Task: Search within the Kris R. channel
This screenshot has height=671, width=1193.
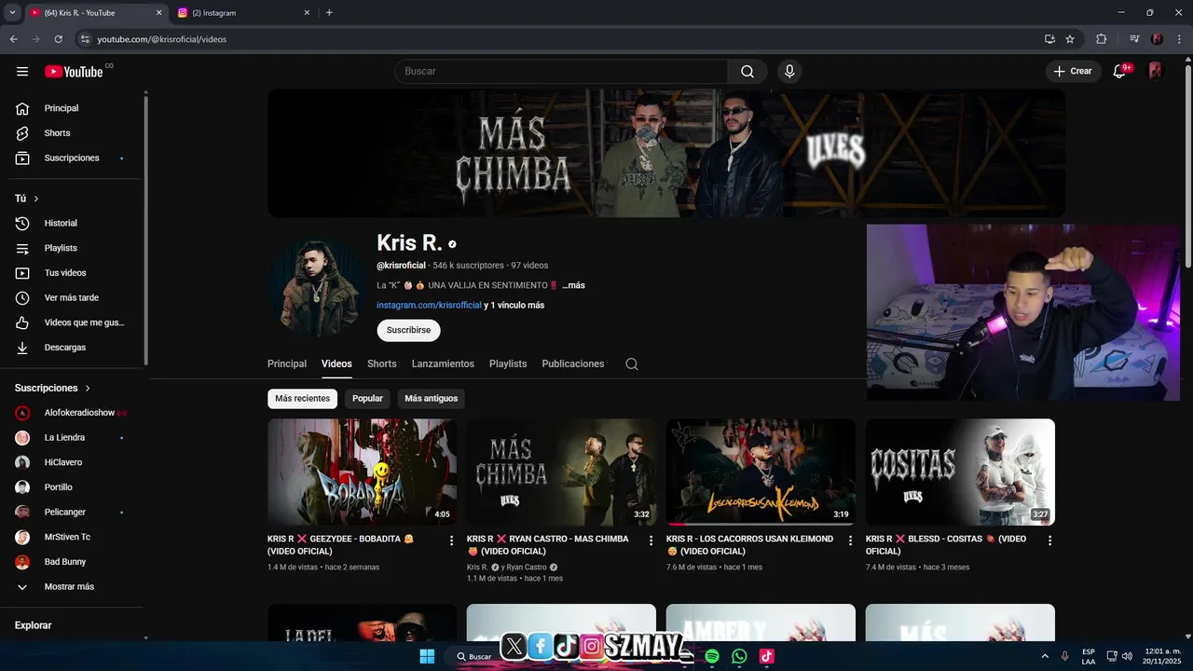Action: point(632,364)
